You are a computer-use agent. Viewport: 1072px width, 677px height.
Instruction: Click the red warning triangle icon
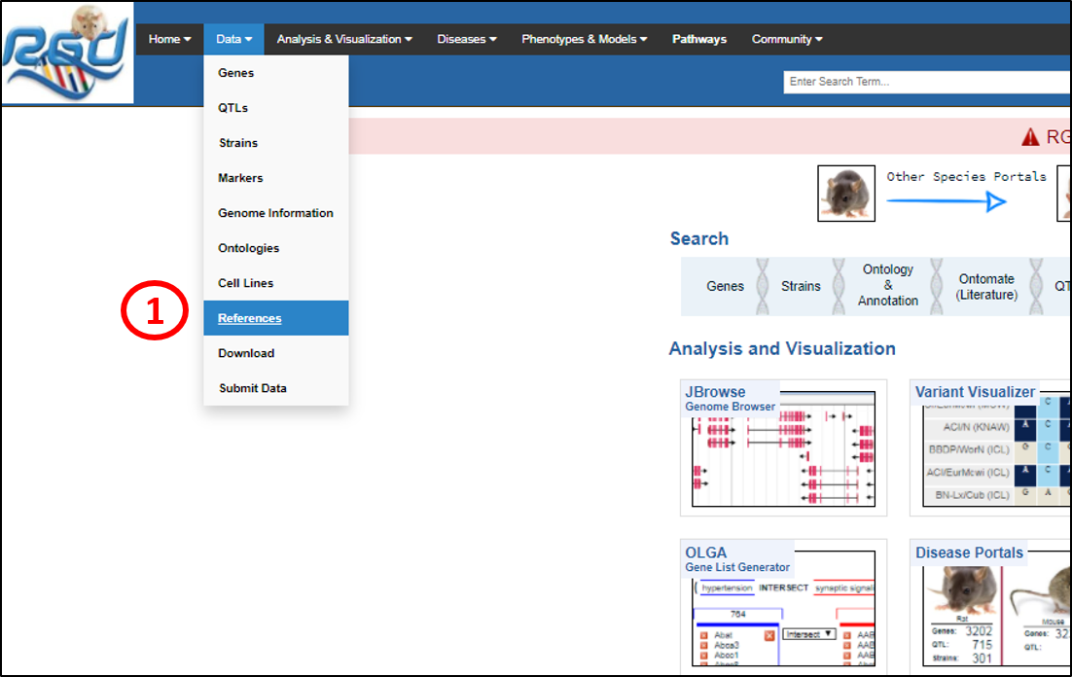click(x=1030, y=137)
